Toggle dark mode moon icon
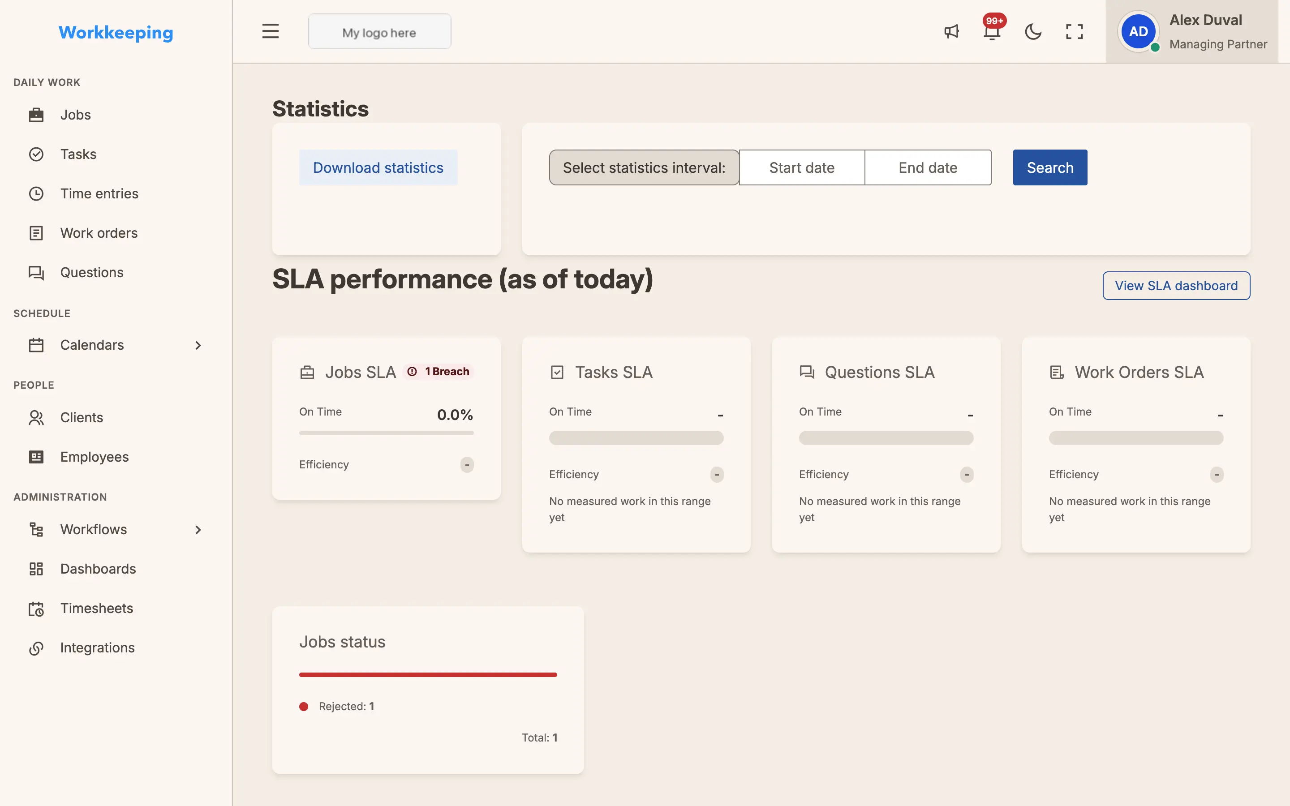The width and height of the screenshot is (1290, 806). coord(1033,31)
